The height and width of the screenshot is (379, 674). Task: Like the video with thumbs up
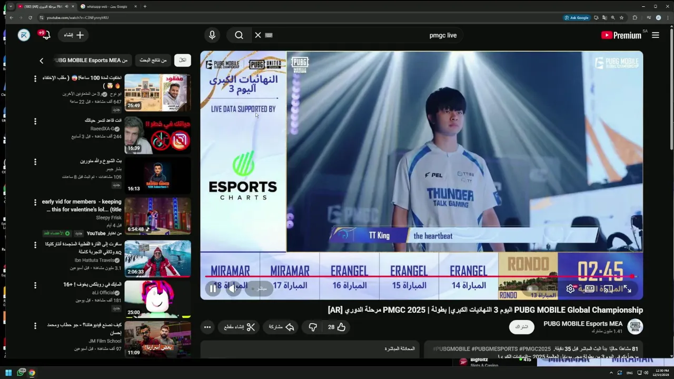tap(337, 327)
